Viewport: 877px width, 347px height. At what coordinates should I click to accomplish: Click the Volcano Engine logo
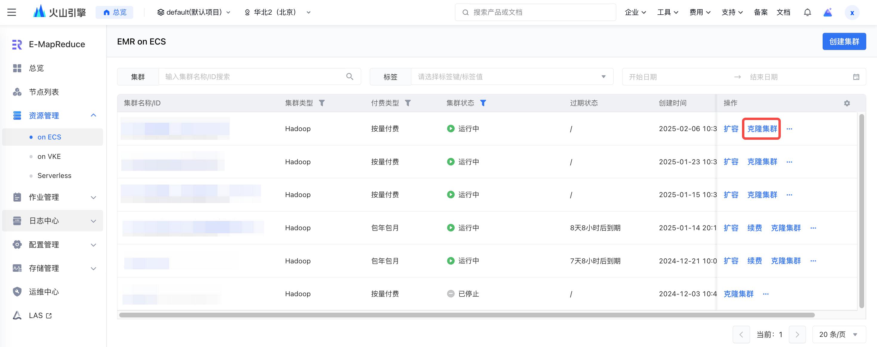(x=59, y=12)
